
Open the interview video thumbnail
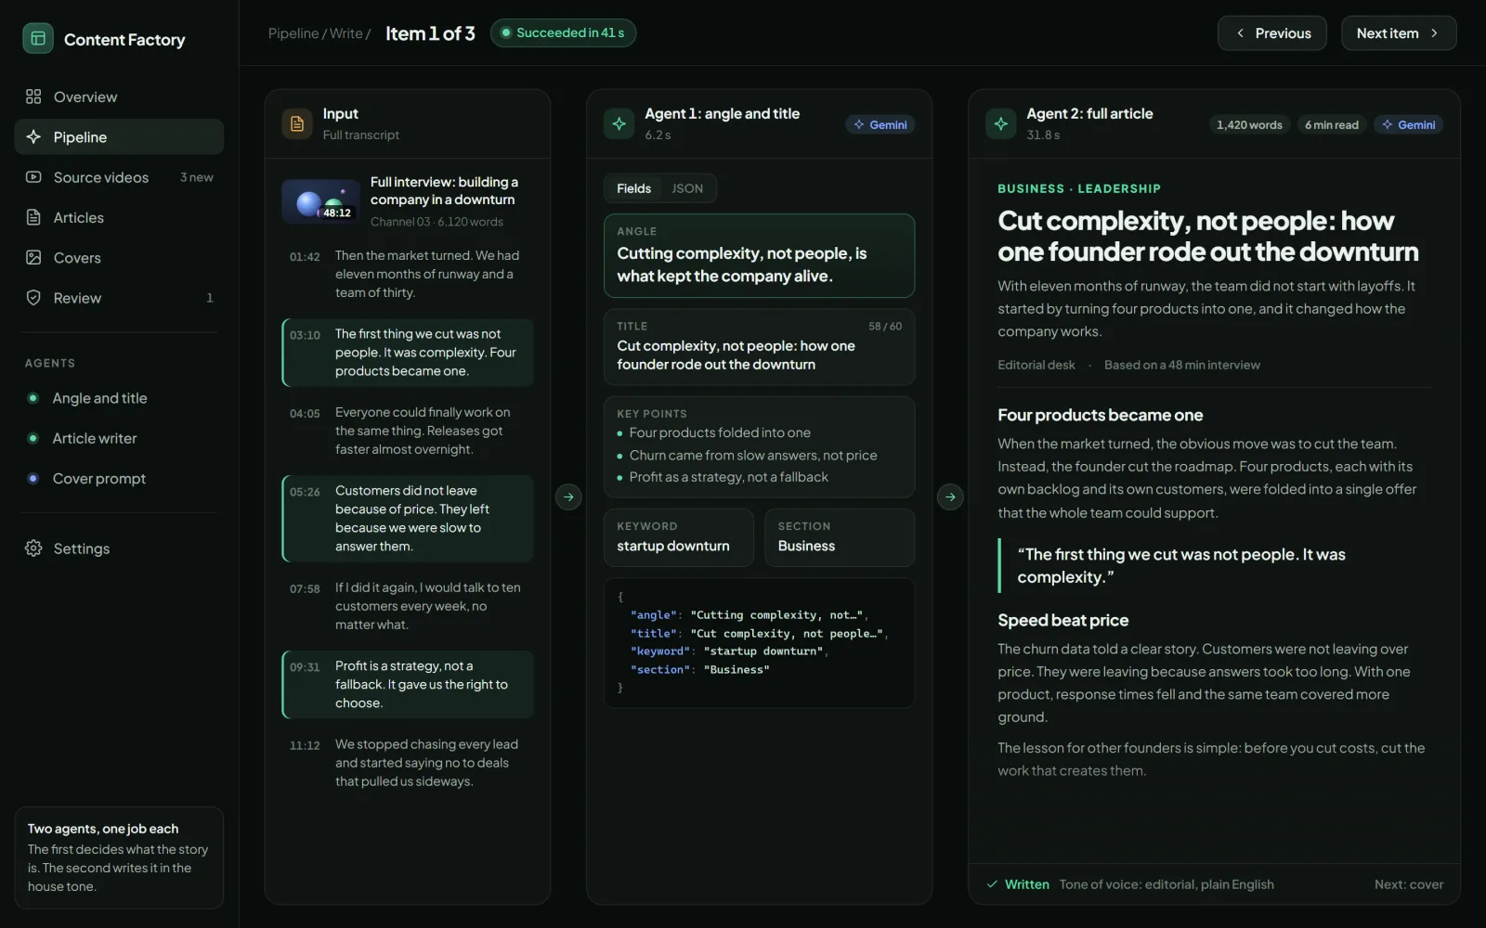(320, 201)
